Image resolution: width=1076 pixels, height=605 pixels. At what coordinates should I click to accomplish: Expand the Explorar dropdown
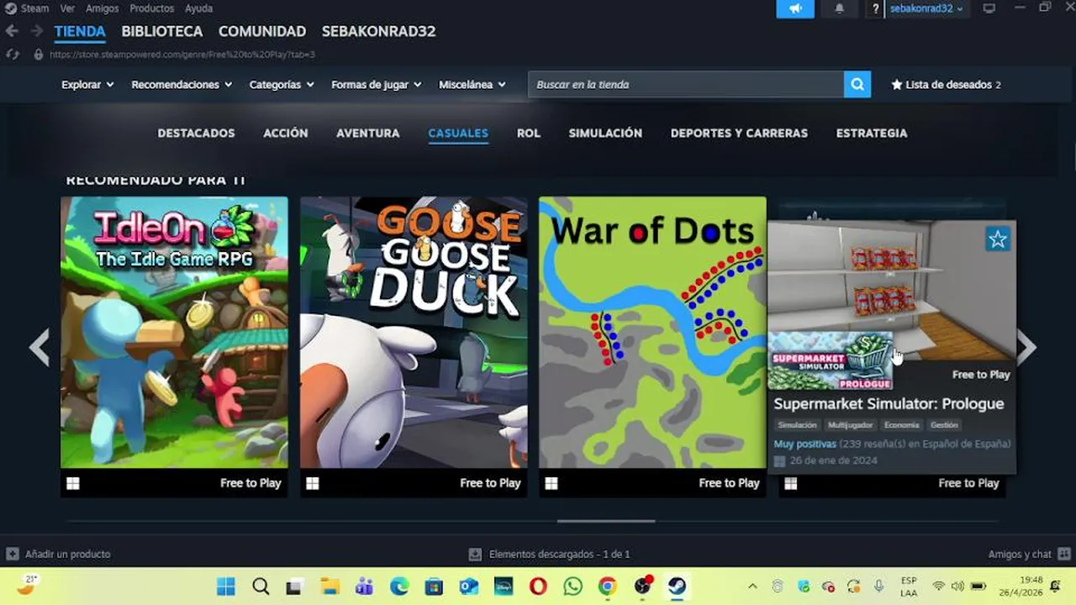[x=87, y=85]
